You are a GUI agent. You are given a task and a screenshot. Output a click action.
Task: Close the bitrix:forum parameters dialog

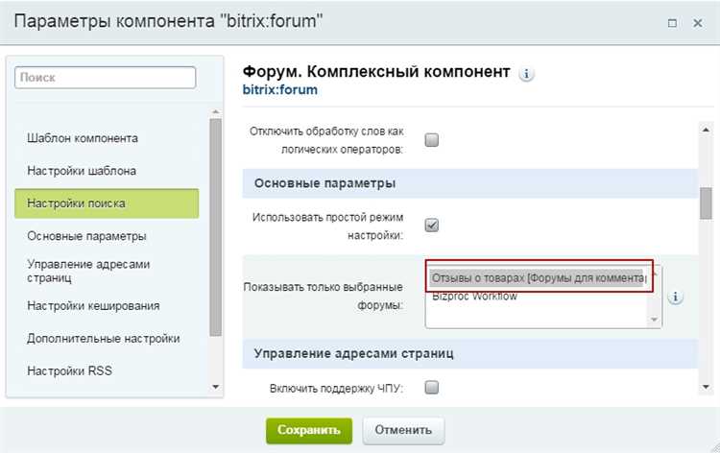[698, 23]
